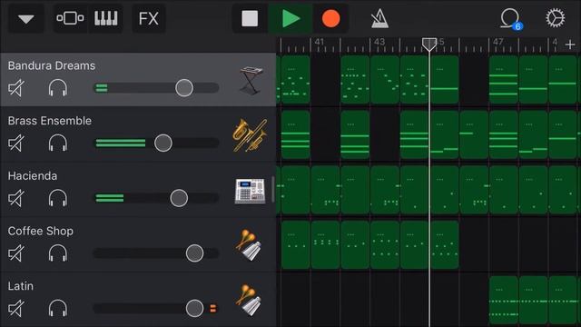This screenshot has width=581, height=327.
Task: Select Coffee Shop region at bar 41
Action: pyautogui.click(x=325, y=245)
